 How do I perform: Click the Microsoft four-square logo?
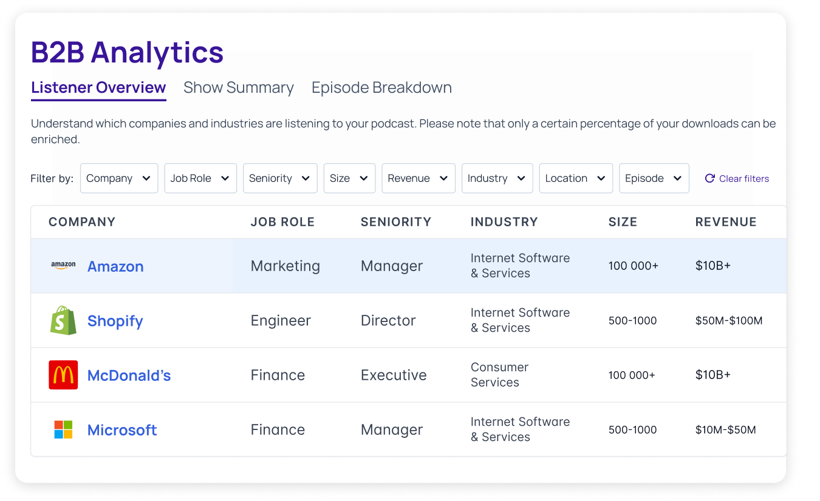[63, 429]
